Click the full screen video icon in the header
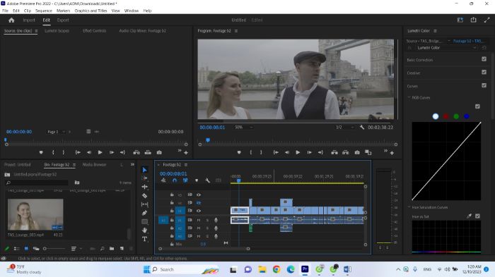This screenshot has height=277, width=495. point(487,20)
